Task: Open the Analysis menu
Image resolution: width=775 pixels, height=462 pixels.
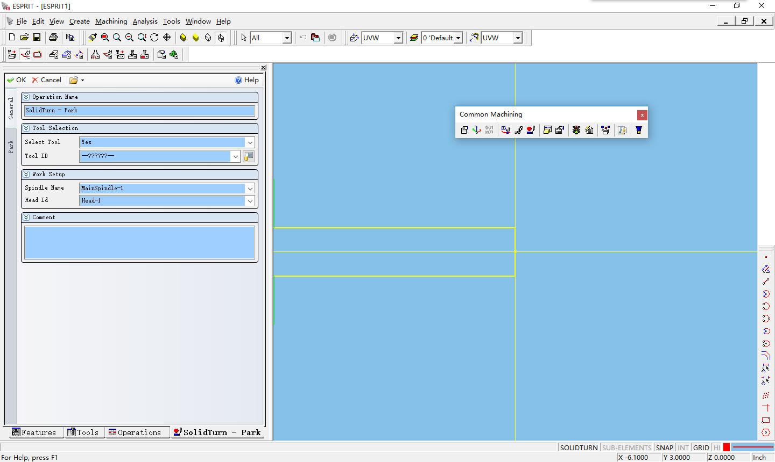Action: point(145,21)
